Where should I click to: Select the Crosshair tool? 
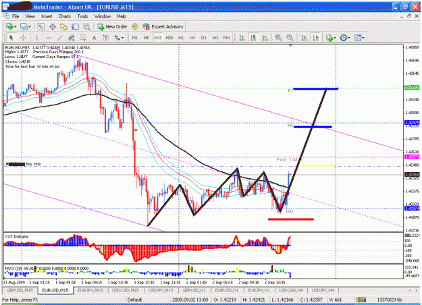click(23, 38)
